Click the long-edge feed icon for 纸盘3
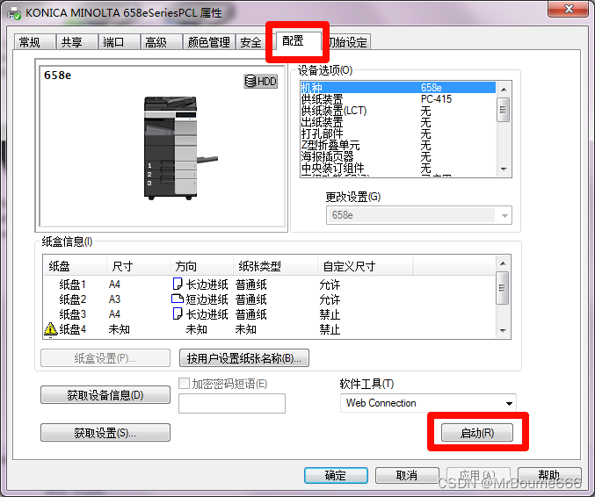The width and height of the screenshot is (595, 497). 178,313
